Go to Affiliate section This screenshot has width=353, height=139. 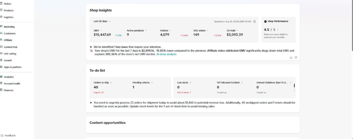[8, 40]
